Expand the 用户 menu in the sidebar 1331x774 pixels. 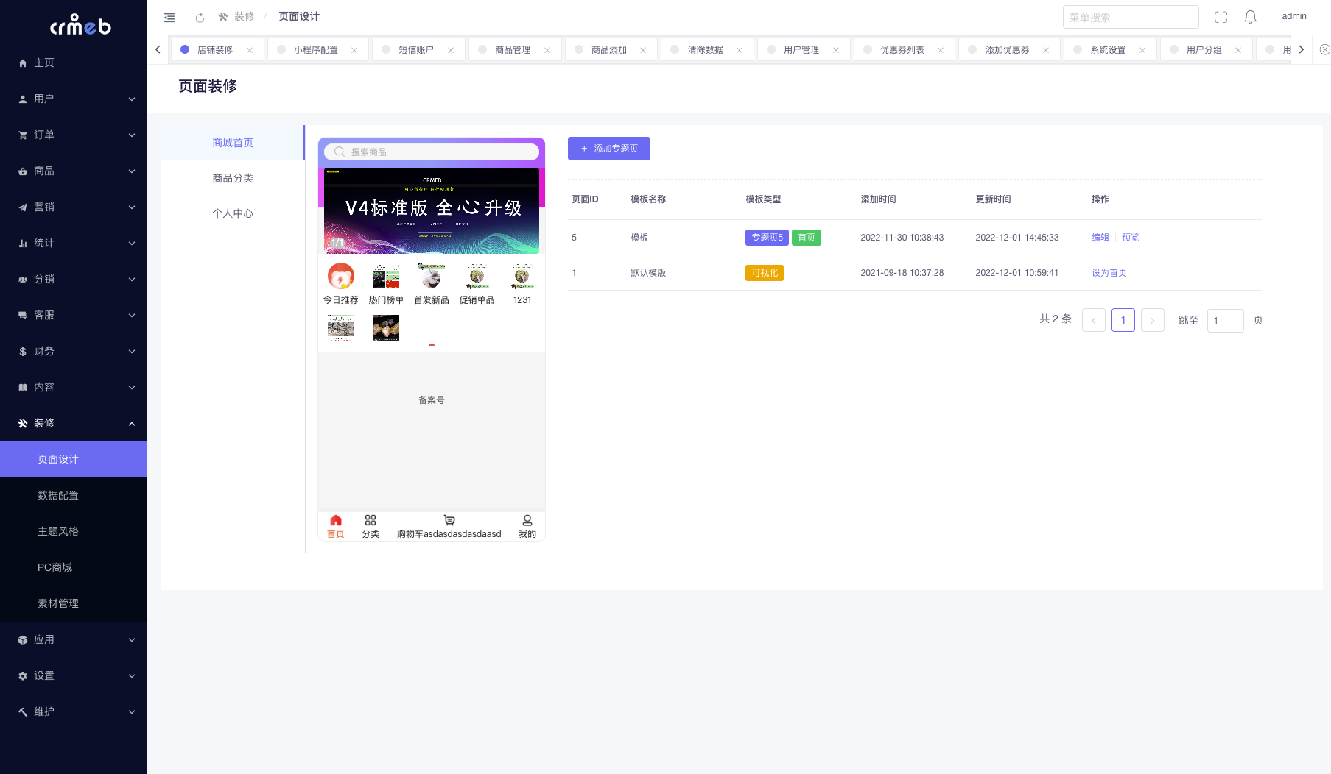pos(74,98)
